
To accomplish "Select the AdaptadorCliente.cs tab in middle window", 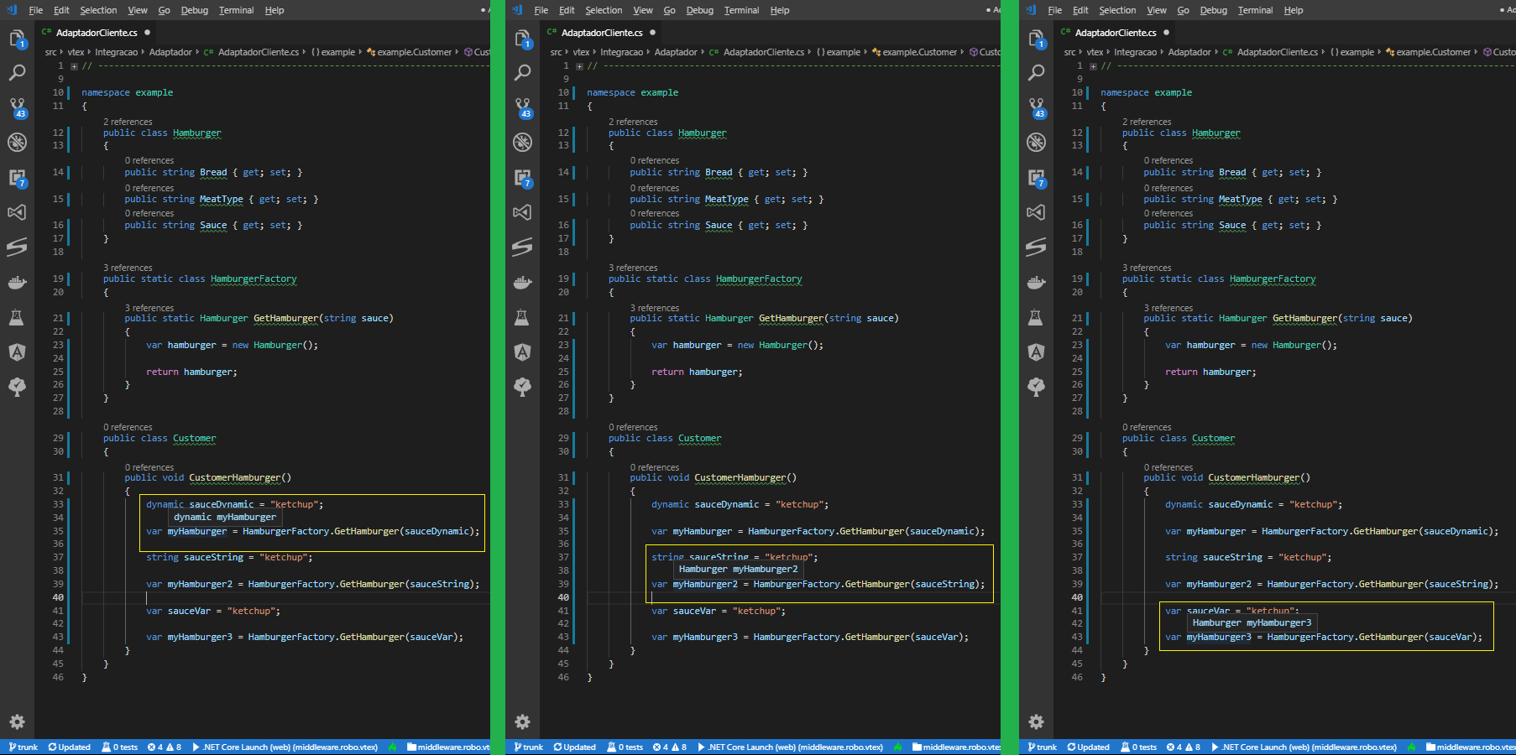I will (x=602, y=33).
